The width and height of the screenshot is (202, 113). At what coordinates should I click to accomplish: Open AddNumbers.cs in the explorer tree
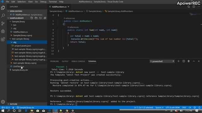[21, 32]
